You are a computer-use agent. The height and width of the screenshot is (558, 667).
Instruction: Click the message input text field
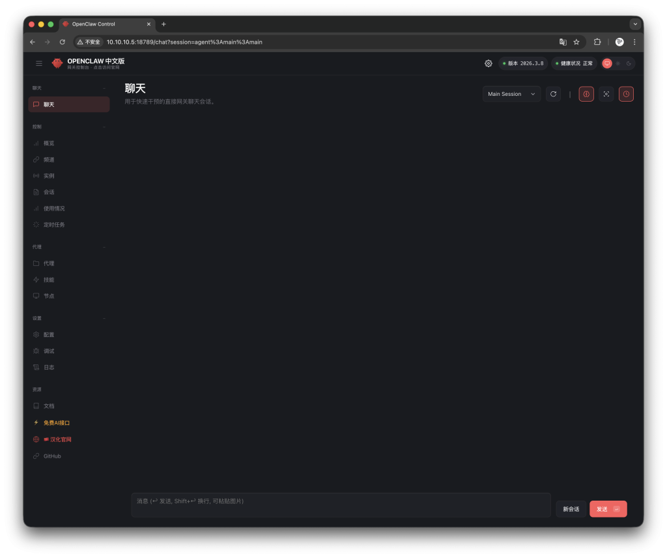(x=341, y=505)
